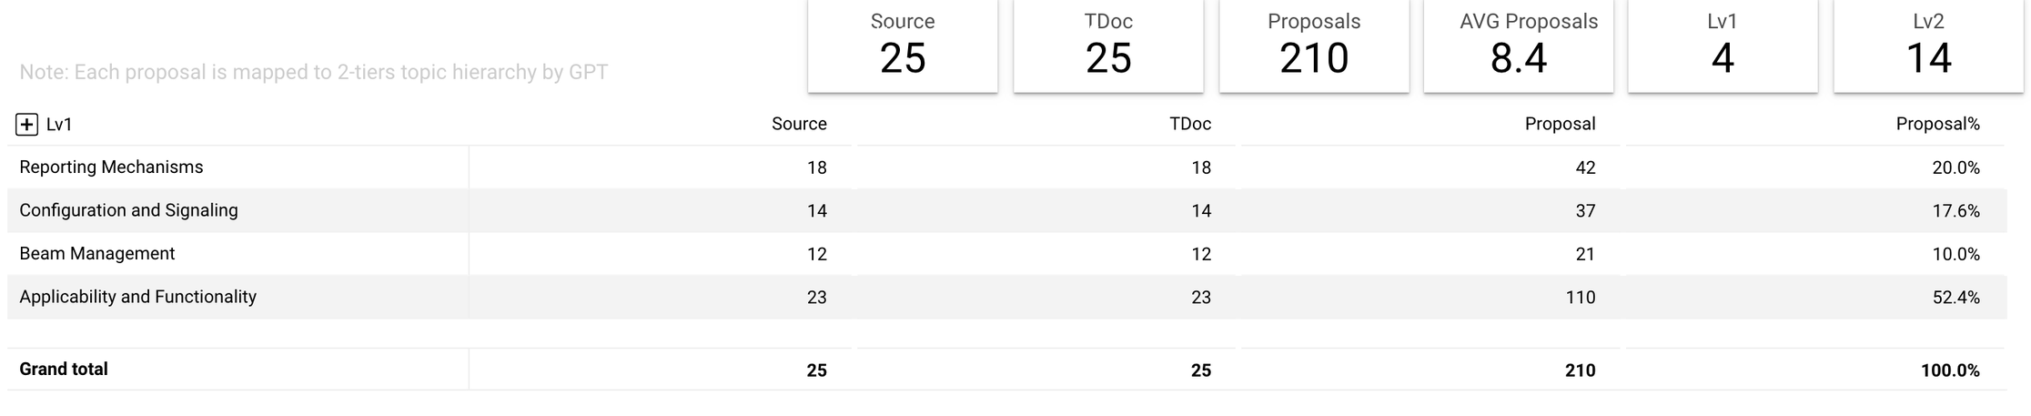Select the Beam Management row
2031x416 pixels.
point(1006,254)
